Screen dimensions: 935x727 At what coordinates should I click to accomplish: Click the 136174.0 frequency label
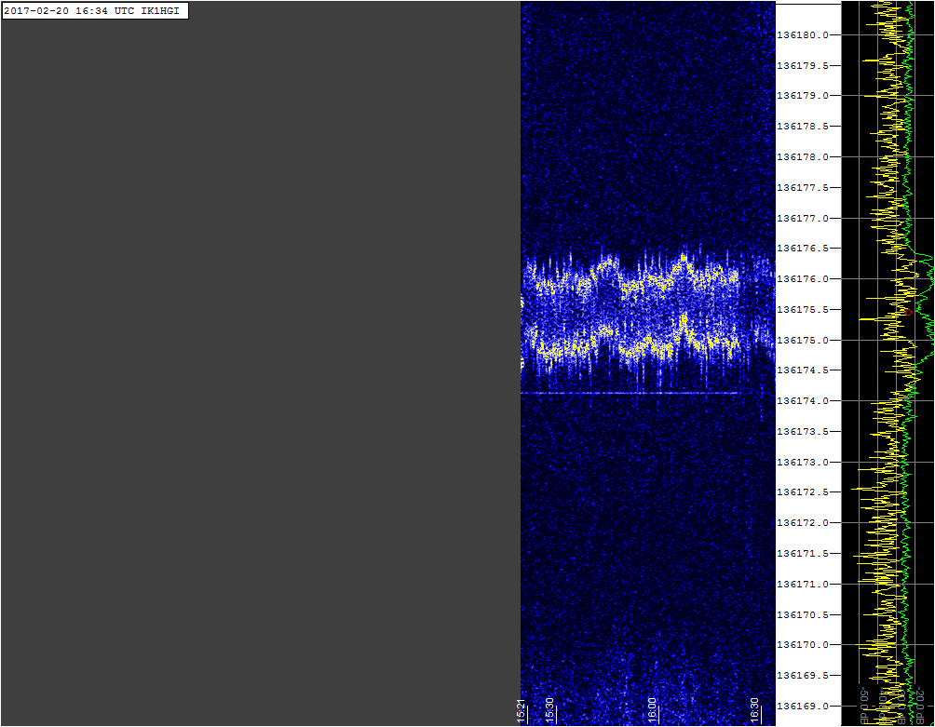point(803,401)
